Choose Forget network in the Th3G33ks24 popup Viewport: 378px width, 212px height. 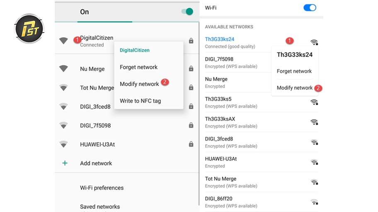(x=294, y=71)
